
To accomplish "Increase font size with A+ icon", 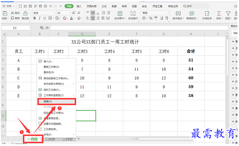I will pos(74,13).
